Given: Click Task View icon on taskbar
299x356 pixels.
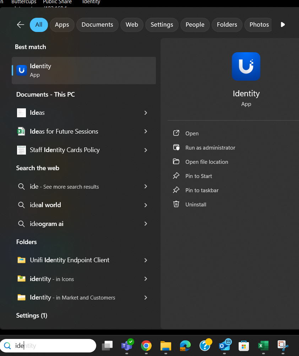Looking at the screenshot, I should (107, 345).
